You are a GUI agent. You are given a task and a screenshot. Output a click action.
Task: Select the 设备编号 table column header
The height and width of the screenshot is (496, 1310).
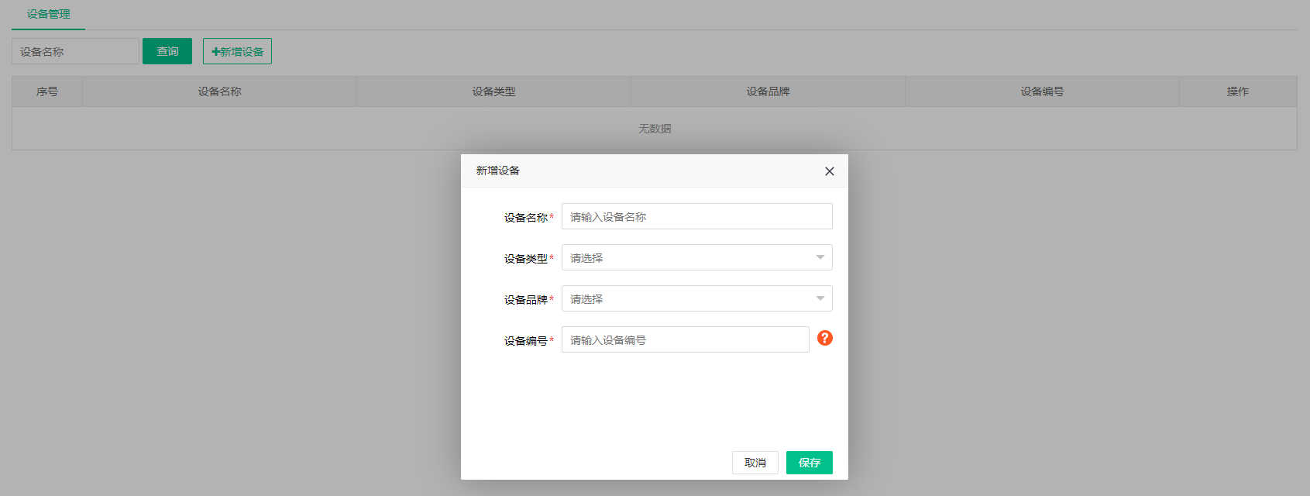(x=1042, y=91)
